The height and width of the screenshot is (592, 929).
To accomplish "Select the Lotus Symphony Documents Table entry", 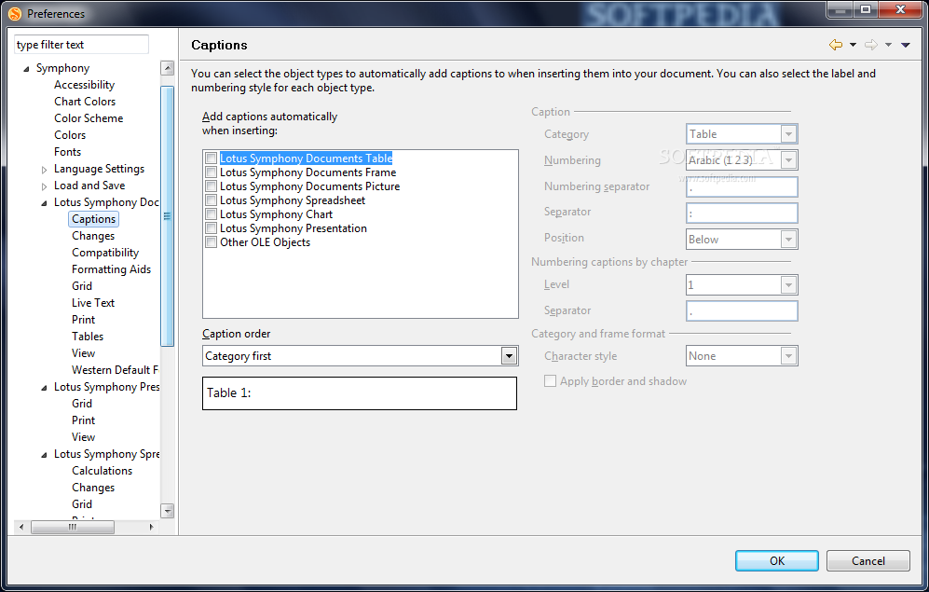I will (x=307, y=158).
